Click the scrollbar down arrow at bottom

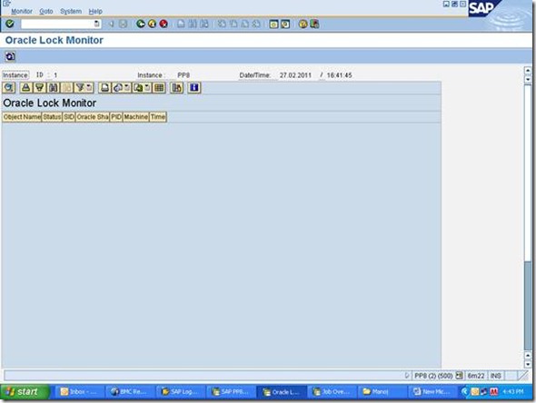coord(528,364)
